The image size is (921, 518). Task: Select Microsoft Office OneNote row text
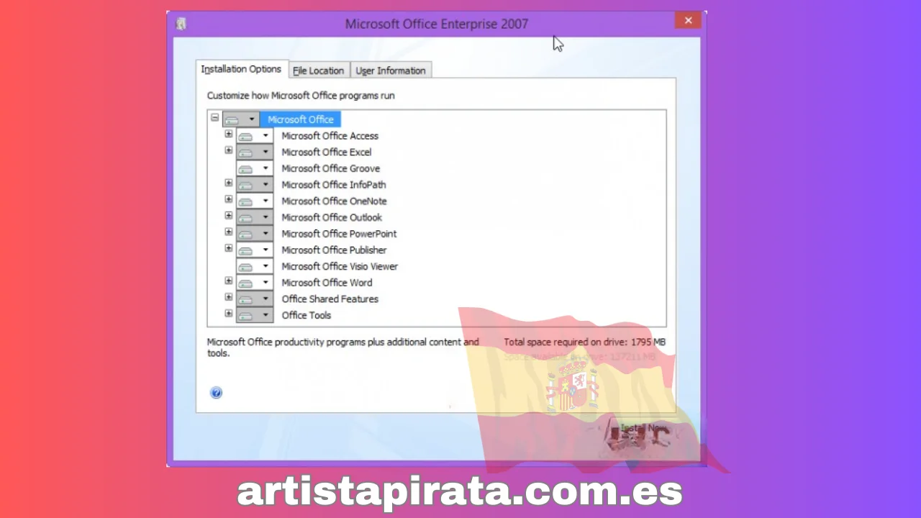(335, 201)
